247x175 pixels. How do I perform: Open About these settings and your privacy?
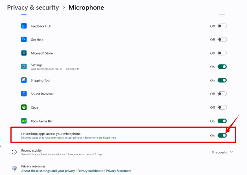coord(48,171)
